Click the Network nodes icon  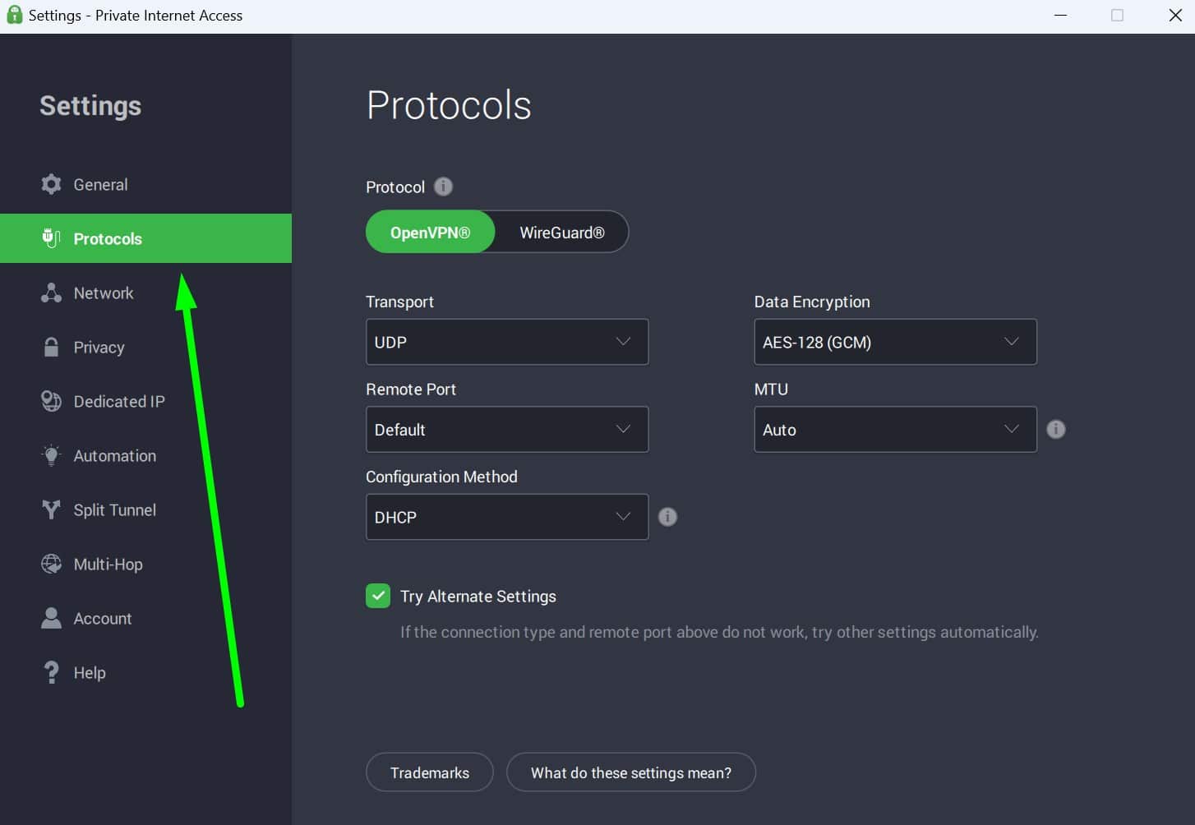(51, 293)
